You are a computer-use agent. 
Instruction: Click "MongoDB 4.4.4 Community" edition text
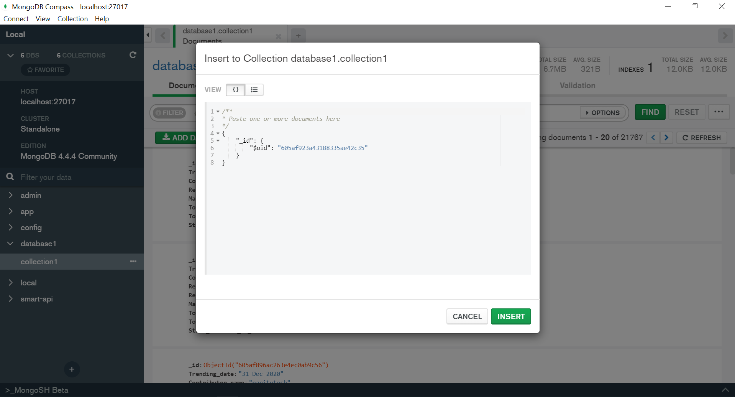click(69, 156)
